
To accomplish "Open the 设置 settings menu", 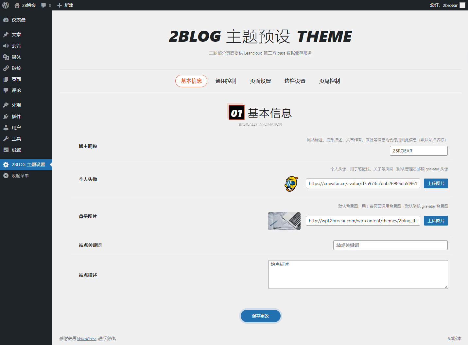I will (x=26, y=150).
